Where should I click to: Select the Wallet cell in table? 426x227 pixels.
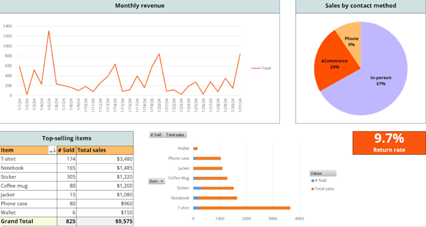[28, 213]
